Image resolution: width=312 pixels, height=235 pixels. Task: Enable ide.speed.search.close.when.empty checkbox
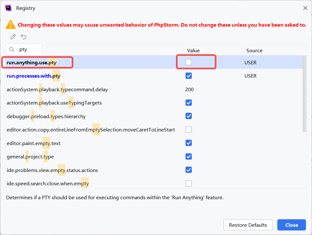pyautogui.click(x=189, y=183)
